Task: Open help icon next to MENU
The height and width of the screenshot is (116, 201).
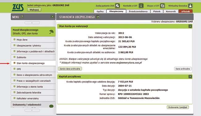Action: (x=22, y=17)
